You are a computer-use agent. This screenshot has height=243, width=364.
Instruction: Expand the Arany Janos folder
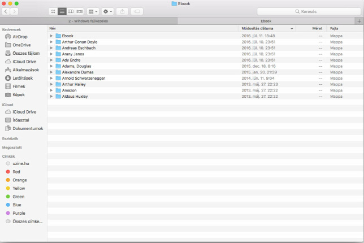51,54
